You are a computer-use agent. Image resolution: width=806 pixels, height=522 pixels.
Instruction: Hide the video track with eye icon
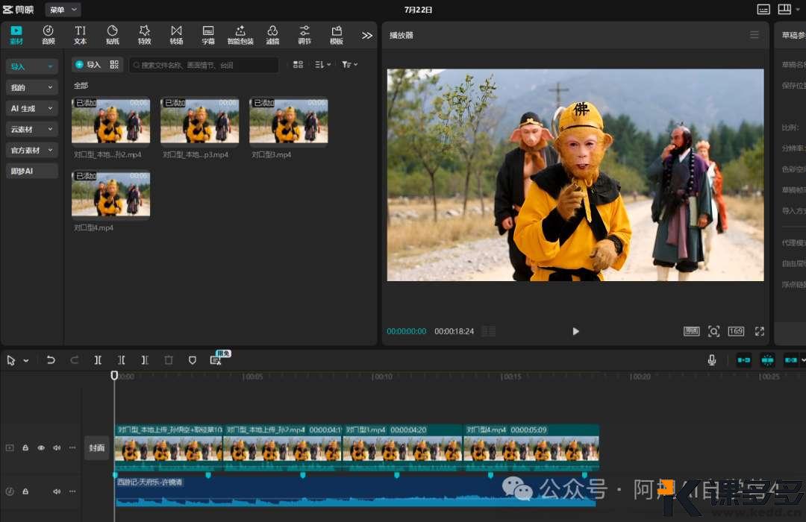pyautogui.click(x=41, y=448)
